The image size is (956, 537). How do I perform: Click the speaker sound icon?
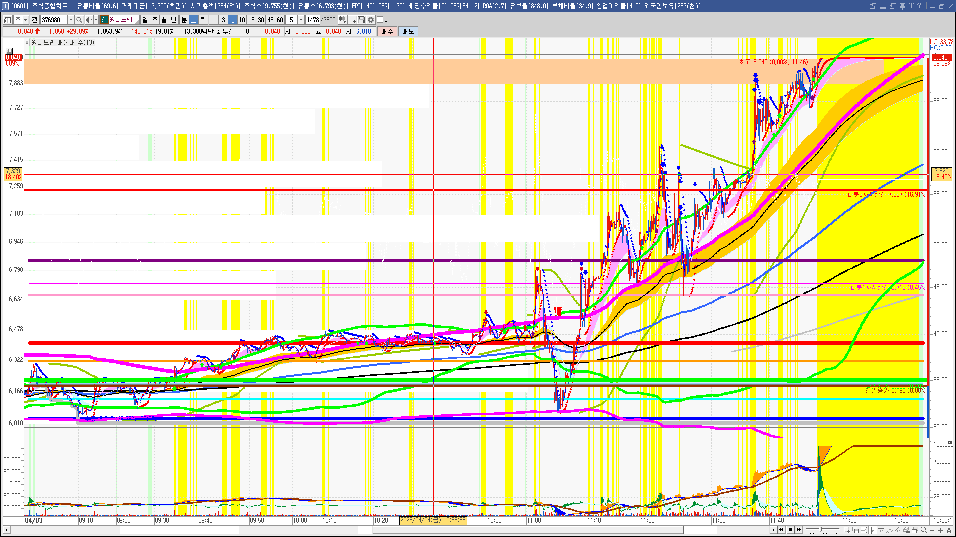88,20
